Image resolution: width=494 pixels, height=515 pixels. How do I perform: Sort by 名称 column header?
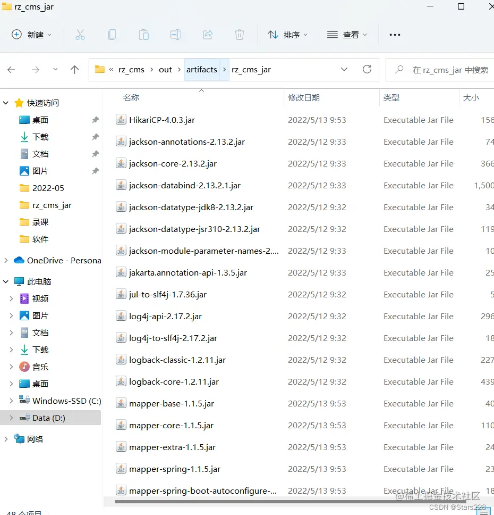pyautogui.click(x=131, y=97)
